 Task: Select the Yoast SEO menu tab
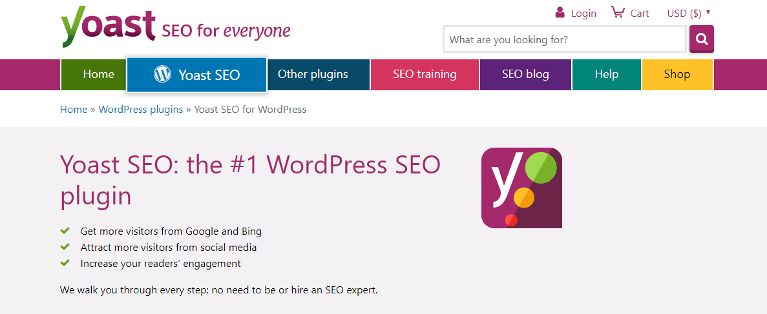[x=196, y=75]
